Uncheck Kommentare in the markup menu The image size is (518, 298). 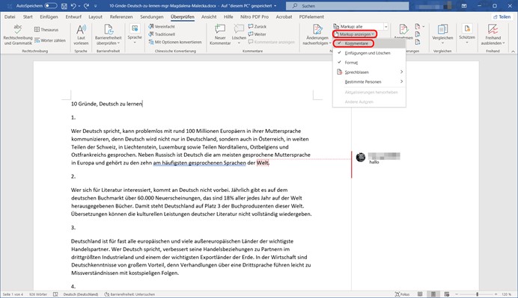pyautogui.click(x=369, y=43)
